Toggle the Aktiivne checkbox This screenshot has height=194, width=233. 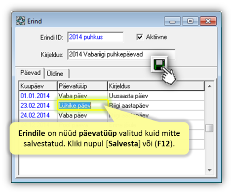140,37
